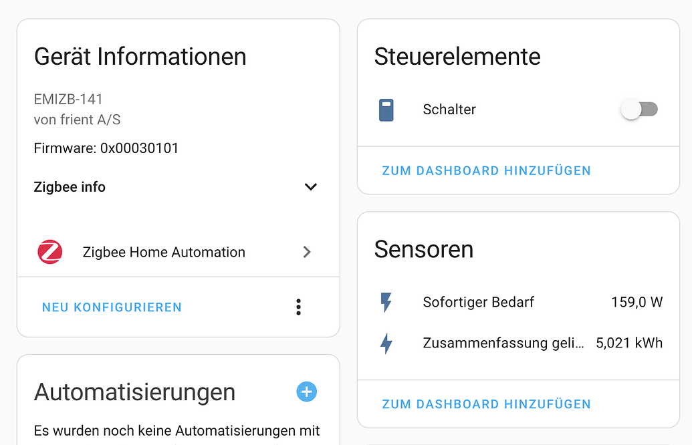Click the blue Schalter device icon
This screenshot has height=445, width=692.
coord(386,109)
